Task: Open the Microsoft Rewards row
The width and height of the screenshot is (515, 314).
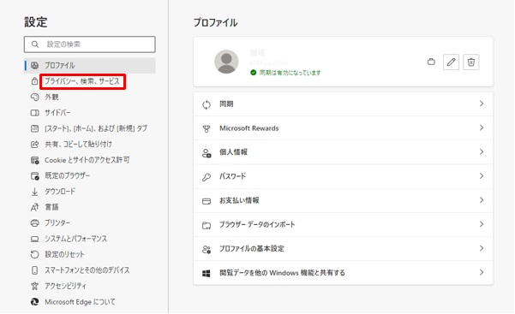Action: click(344, 128)
